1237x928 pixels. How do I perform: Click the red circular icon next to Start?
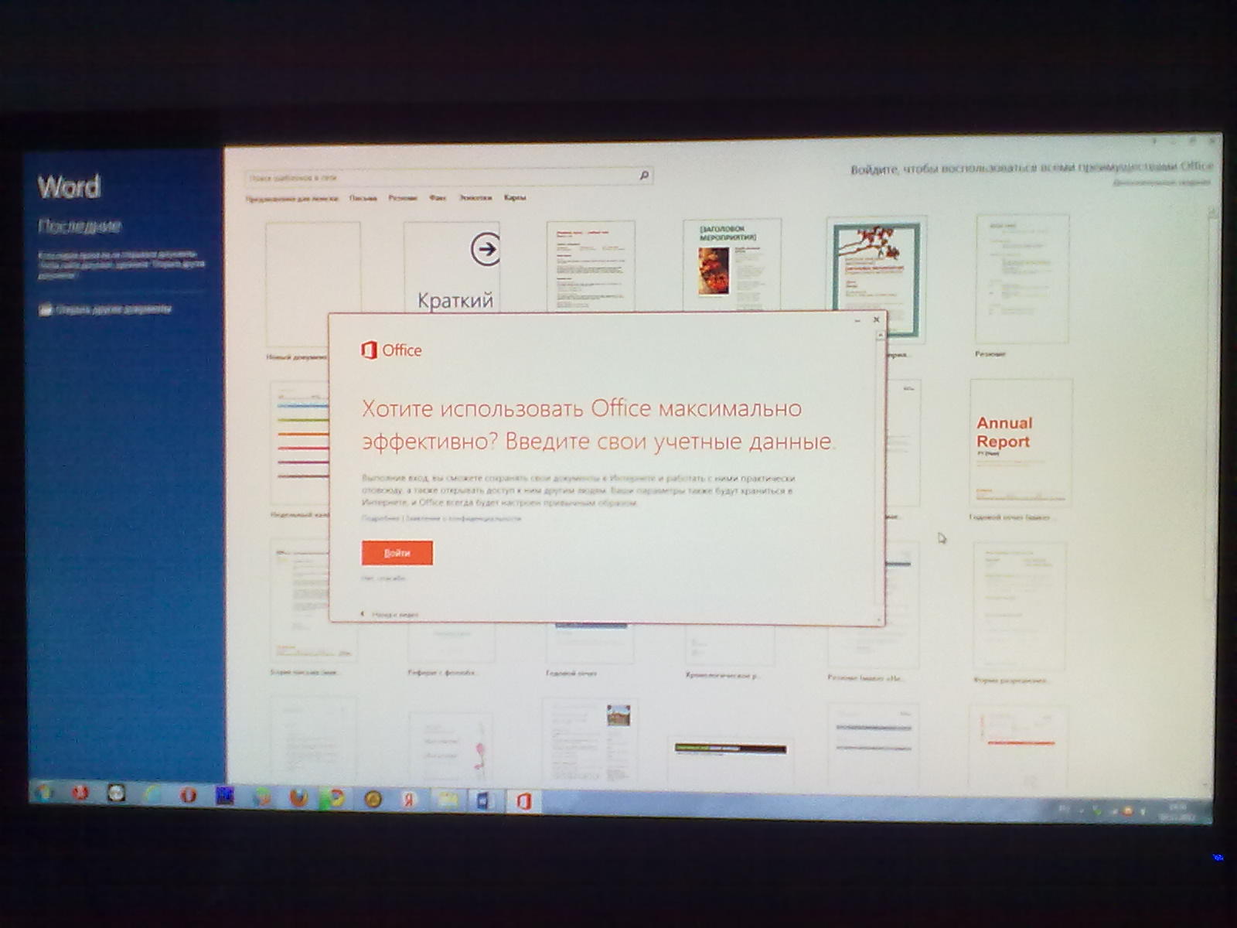pos(80,793)
